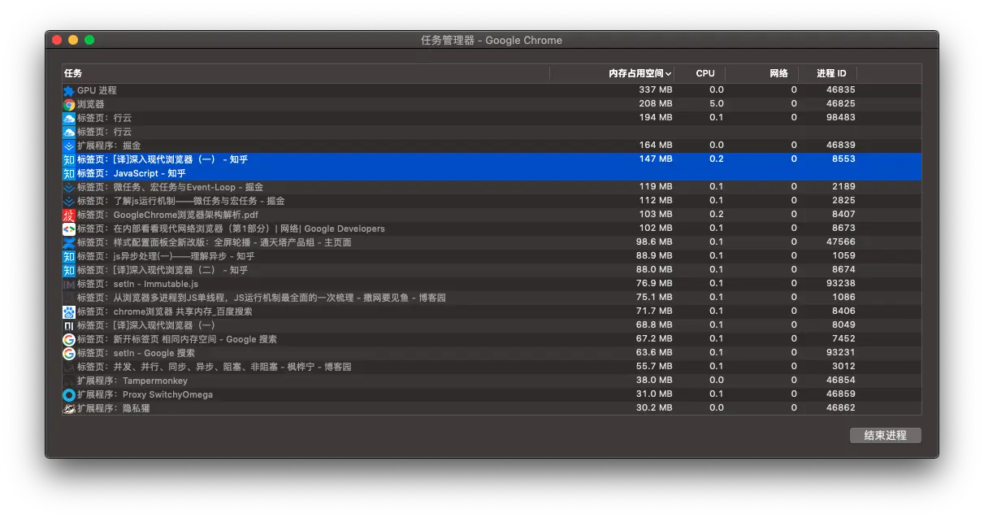
Task: Click the red PDF icon beside GoogleChrome浏览器架构解析.pdf
Action: coord(69,215)
